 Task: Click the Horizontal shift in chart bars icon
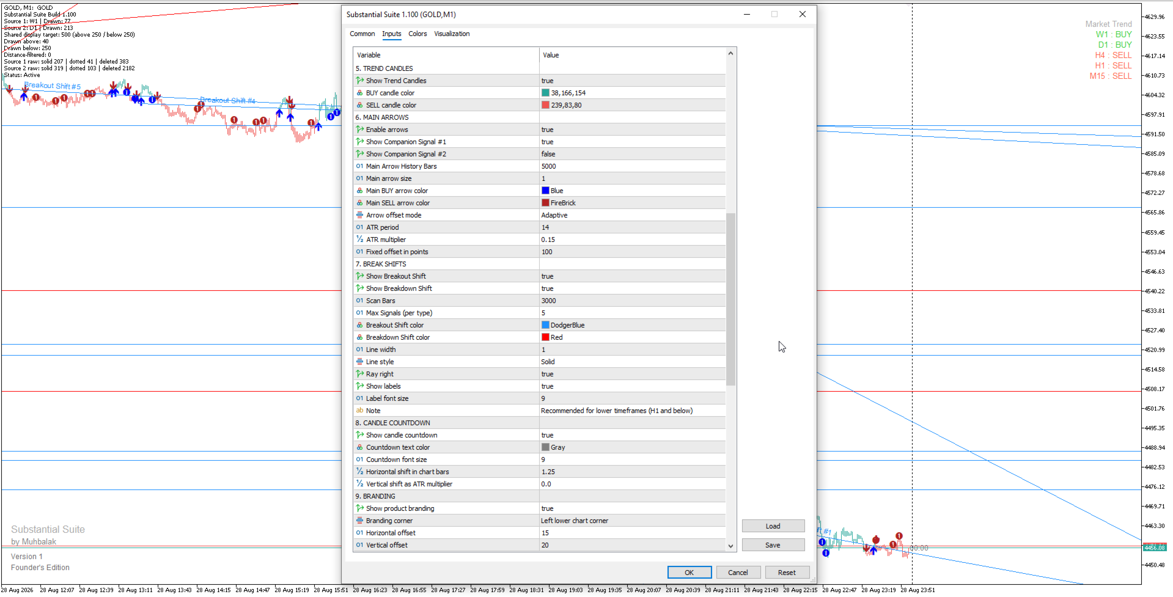360,472
